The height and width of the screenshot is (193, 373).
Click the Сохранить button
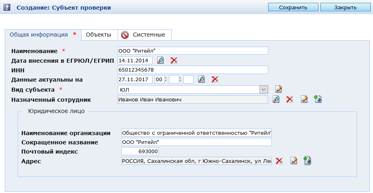pyautogui.click(x=293, y=7)
